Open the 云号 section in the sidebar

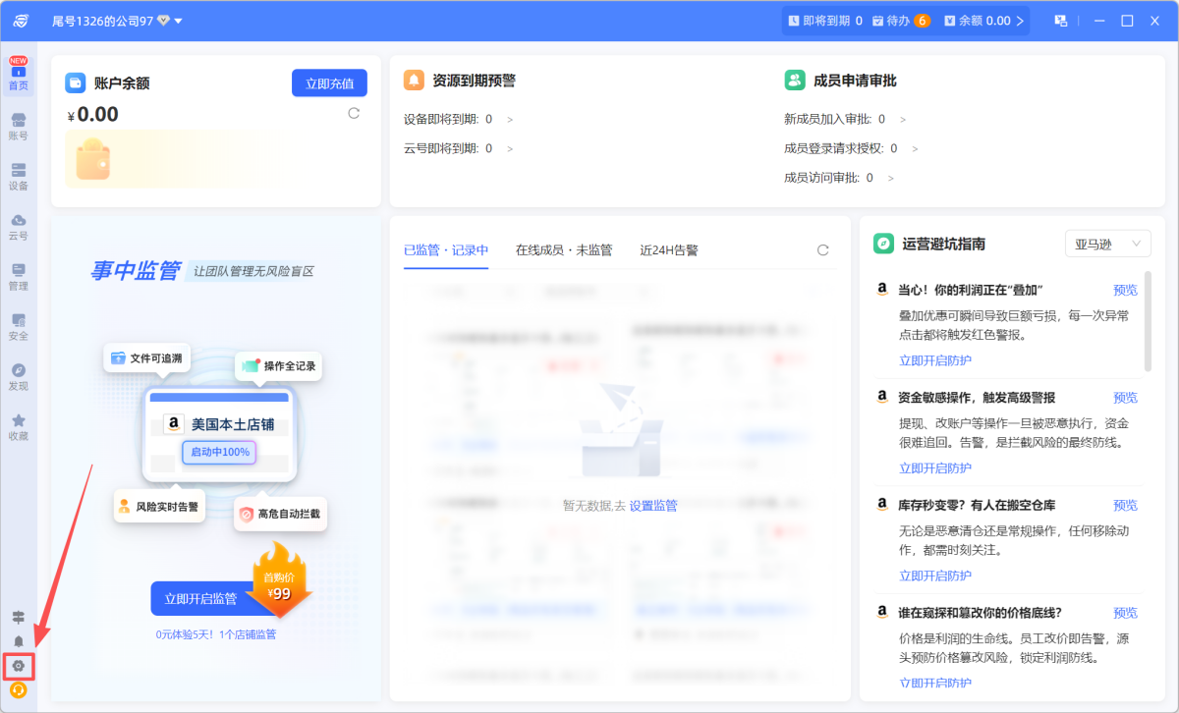coord(19,227)
